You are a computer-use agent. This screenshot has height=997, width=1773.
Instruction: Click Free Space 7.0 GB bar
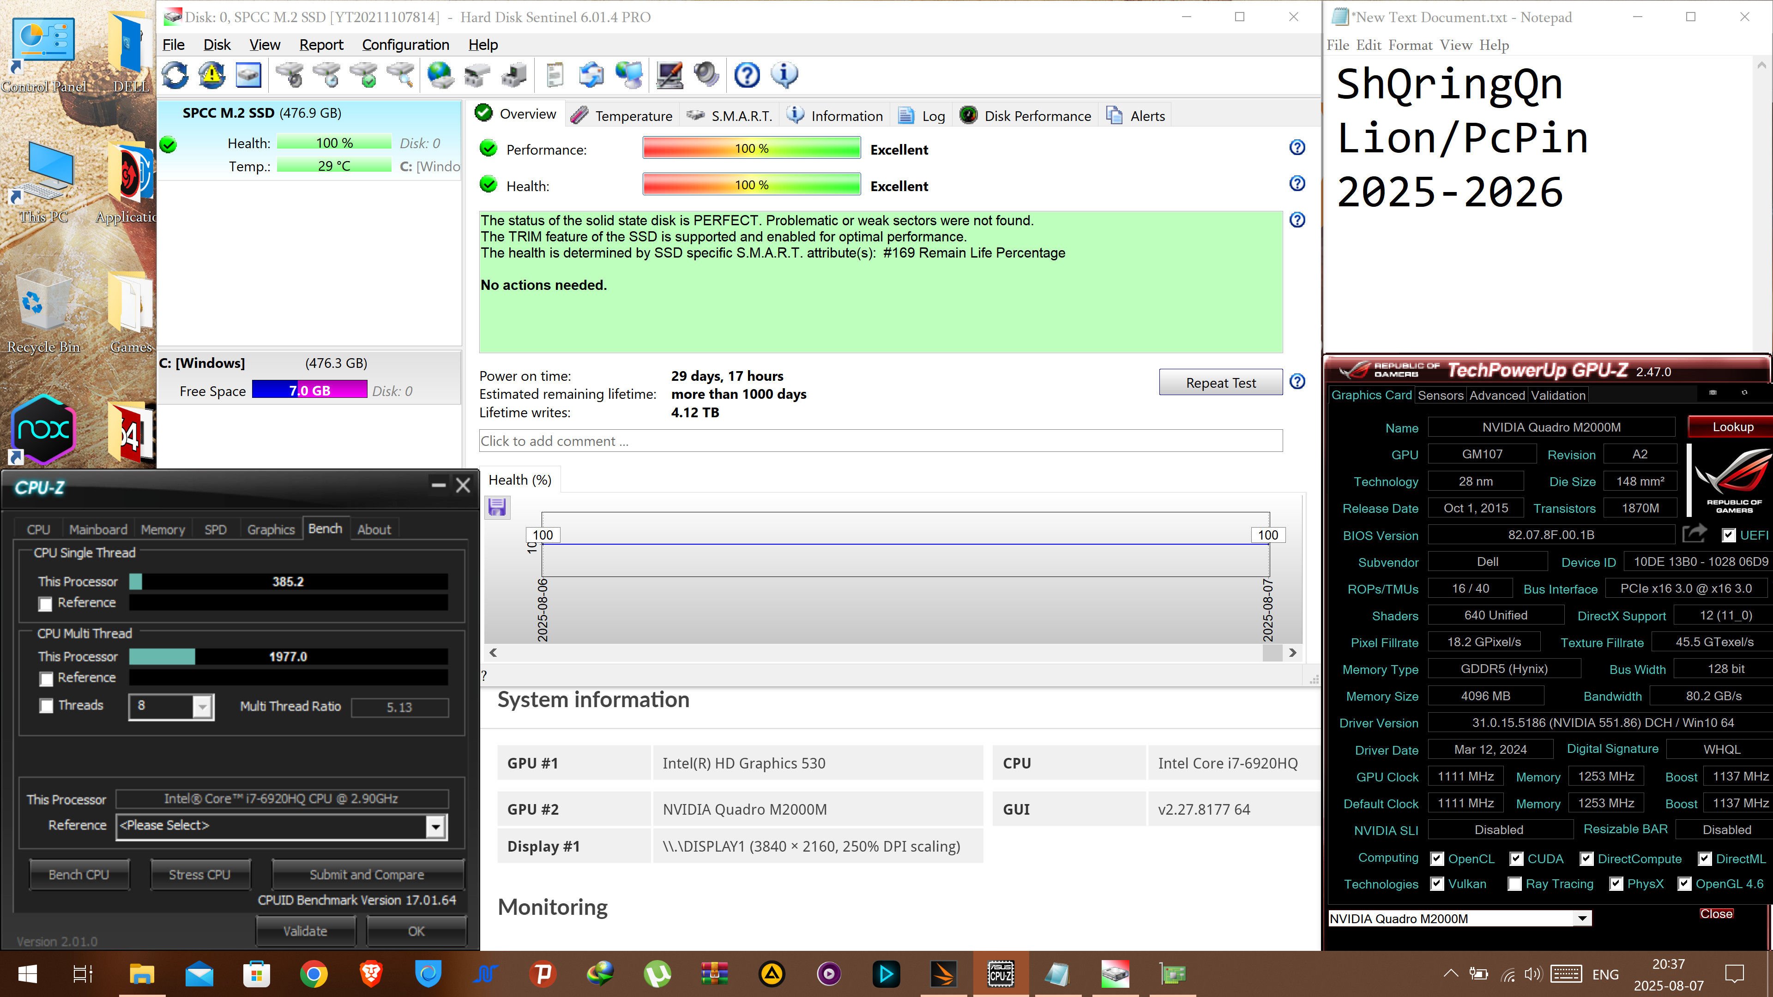click(309, 390)
